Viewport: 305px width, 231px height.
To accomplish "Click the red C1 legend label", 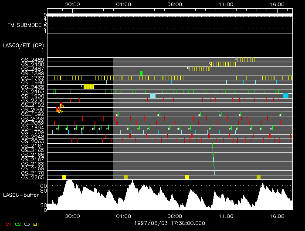I will point(7,224).
